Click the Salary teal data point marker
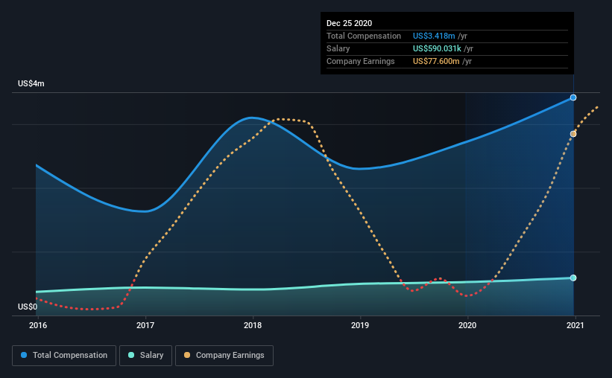 (x=573, y=278)
